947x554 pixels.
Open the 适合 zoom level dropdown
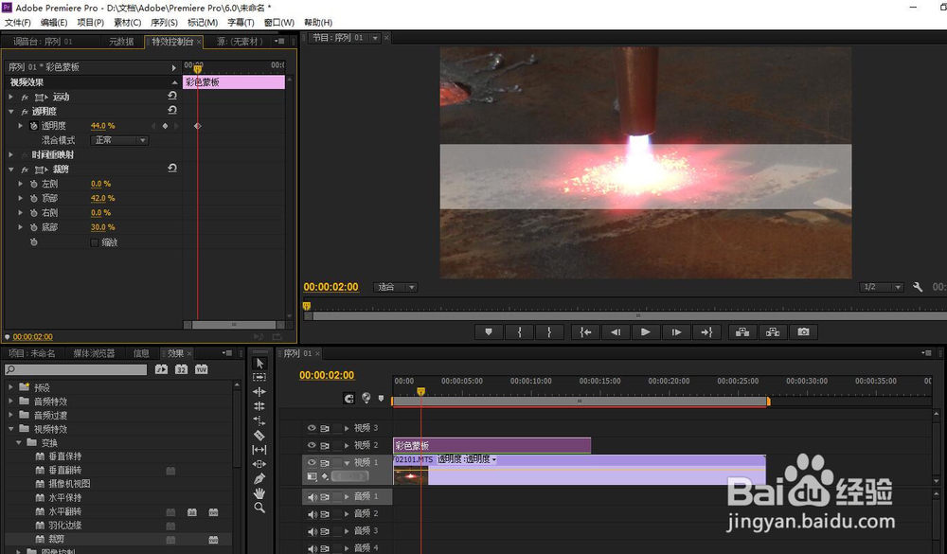click(x=396, y=287)
